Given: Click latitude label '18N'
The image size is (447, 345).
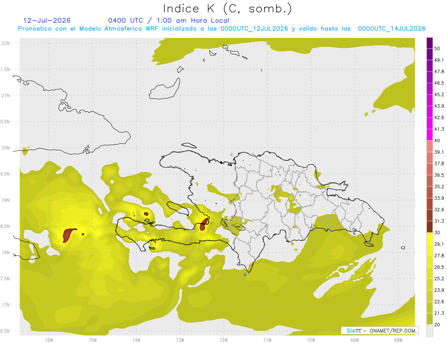Looking at the screenshot, I should point(6,252).
